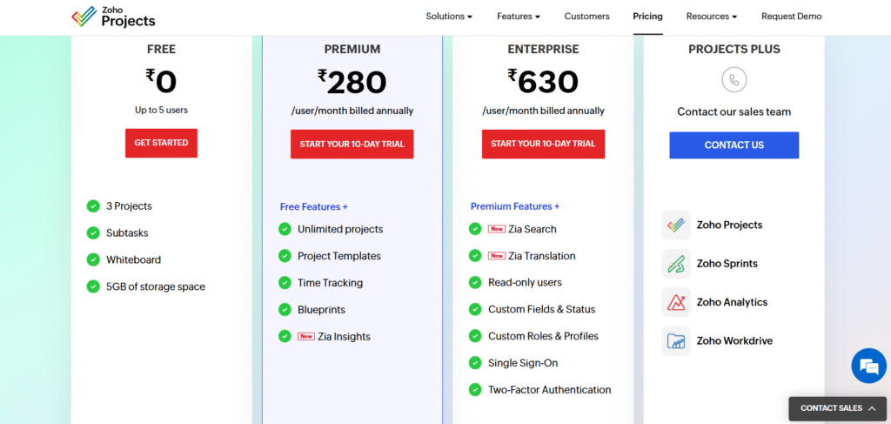The image size is (891, 424).
Task: Click the Zoho Sprints app icon
Action: [676, 264]
